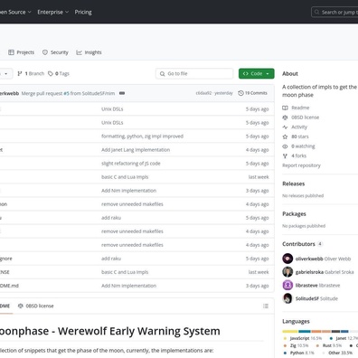Open librasteve contributor profile name
The width and height of the screenshot is (358, 358).
coord(306,285)
